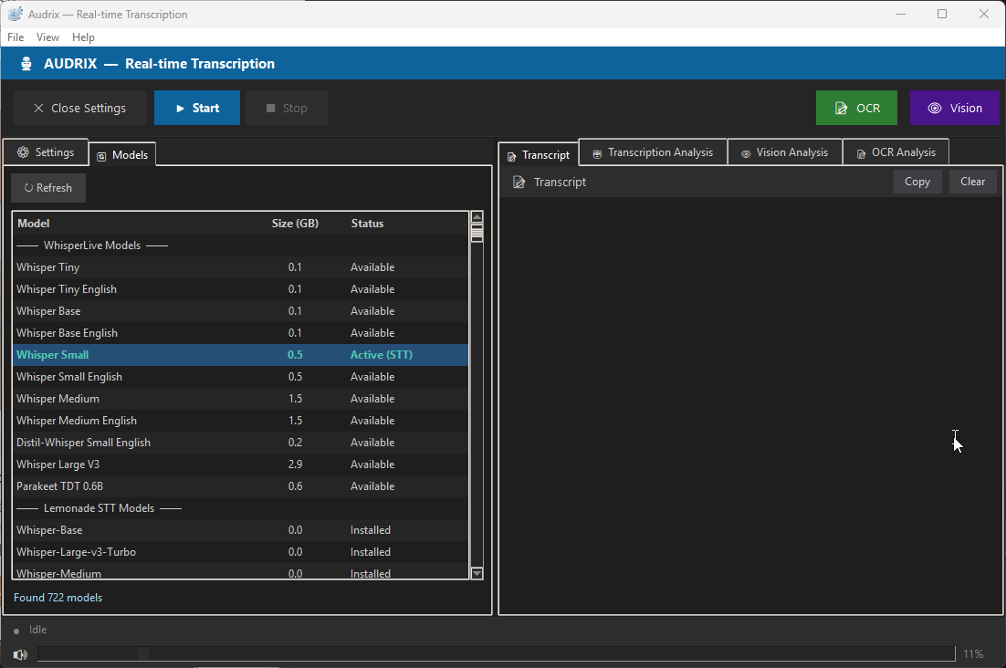This screenshot has width=1006, height=668.
Task: Click the purple Vision button
Action: (x=955, y=108)
